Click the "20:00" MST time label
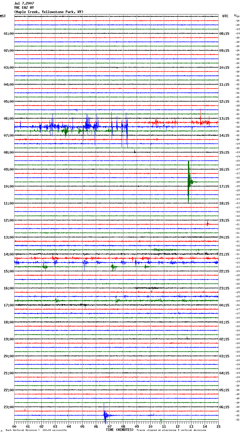The image size is (241, 434). (9, 356)
